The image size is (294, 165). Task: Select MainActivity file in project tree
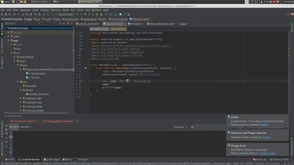pyautogui.click(x=38, y=73)
